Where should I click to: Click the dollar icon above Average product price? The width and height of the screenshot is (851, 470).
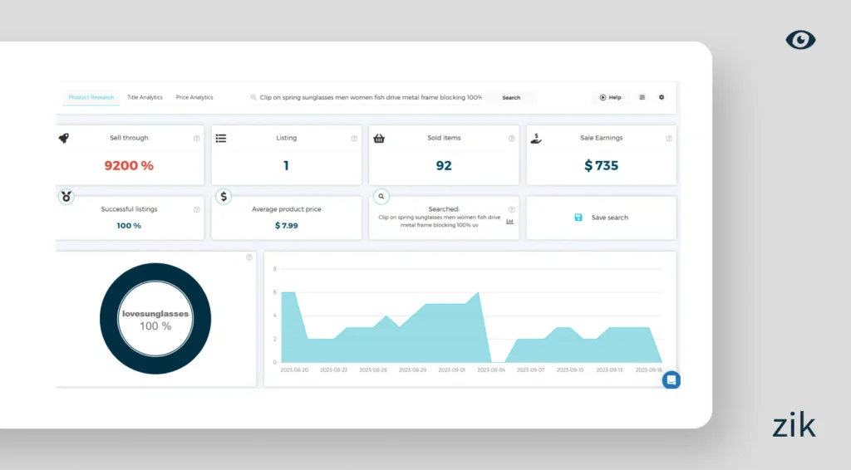(223, 197)
